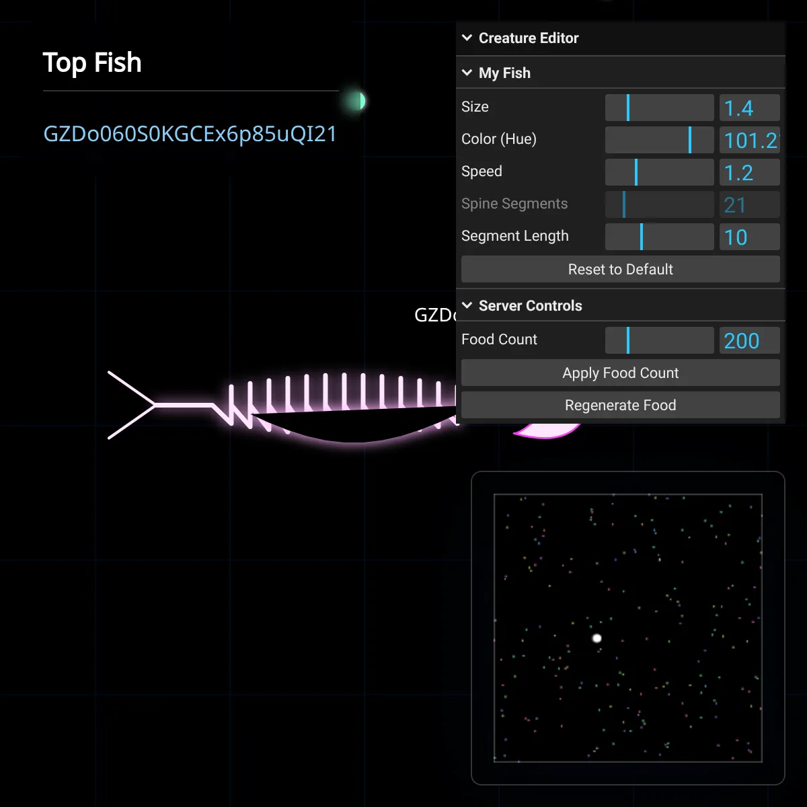The image size is (807, 807).
Task: Click the Size label
Action: 475,107
